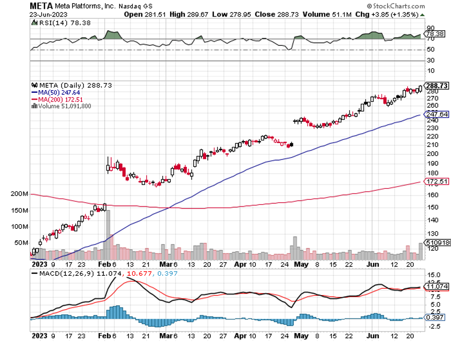The height and width of the screenshot is (342, 451).
Task: Click the RSI(14) indicator icon in the legend
Action: click(x=34, y=23)
